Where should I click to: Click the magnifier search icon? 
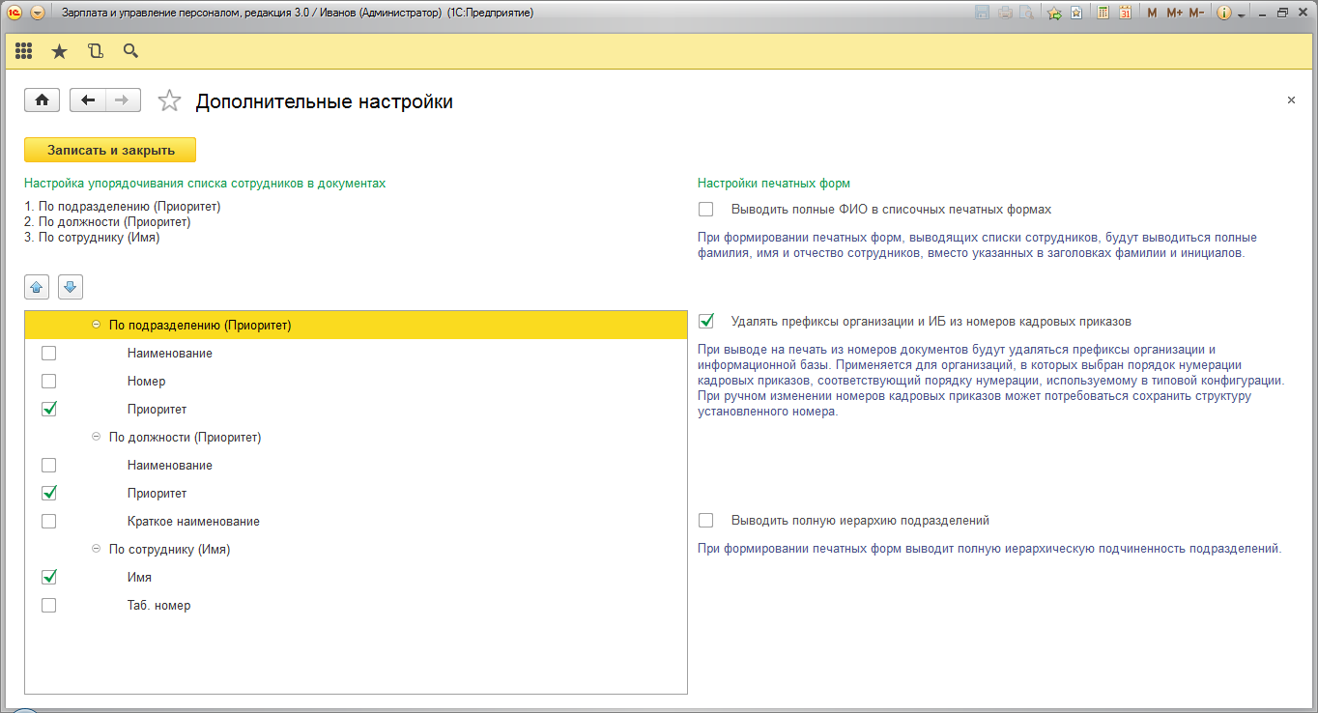(x=130, y=51)
